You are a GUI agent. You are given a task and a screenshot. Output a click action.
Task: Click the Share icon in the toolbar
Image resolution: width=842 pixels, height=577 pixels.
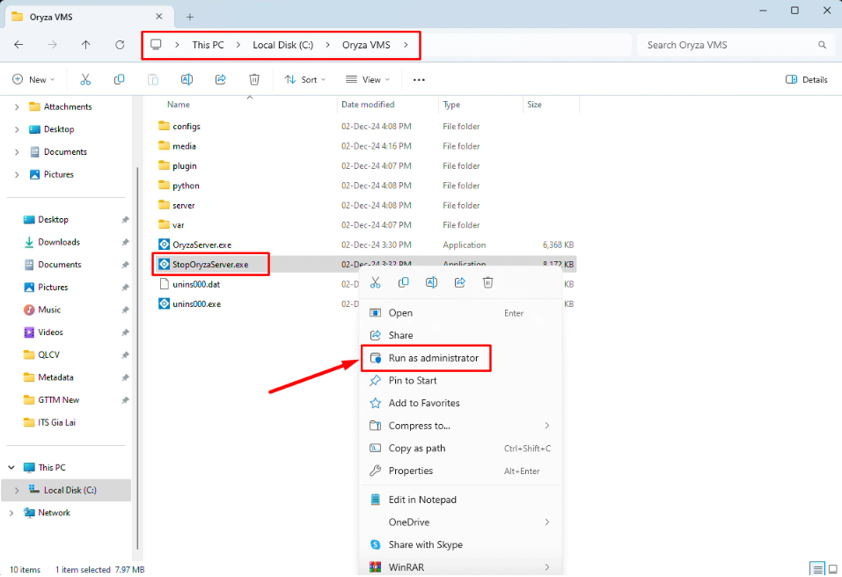(221, 79)
